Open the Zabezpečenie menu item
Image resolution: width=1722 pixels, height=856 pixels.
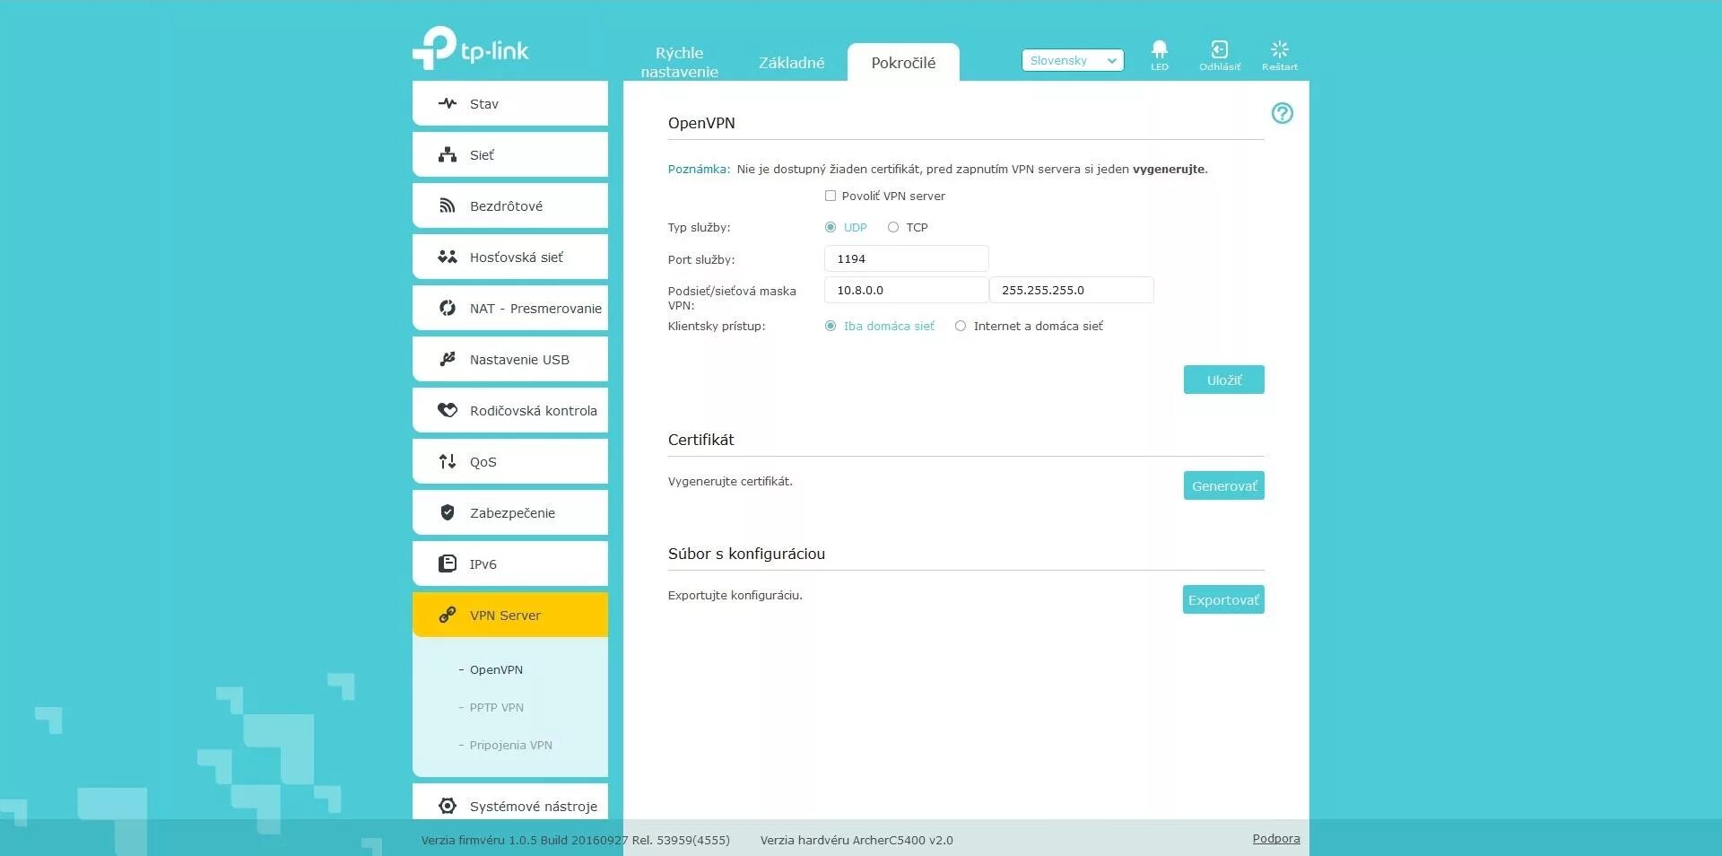(510, 512)
